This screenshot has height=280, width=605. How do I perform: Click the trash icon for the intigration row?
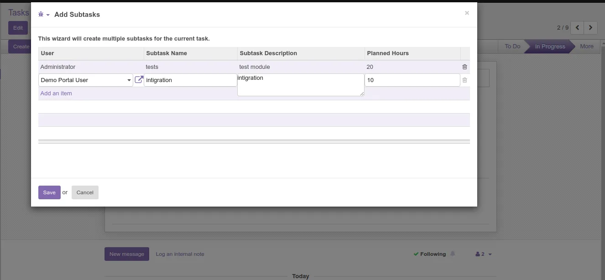pyautogui.click(x=464, y=80)
